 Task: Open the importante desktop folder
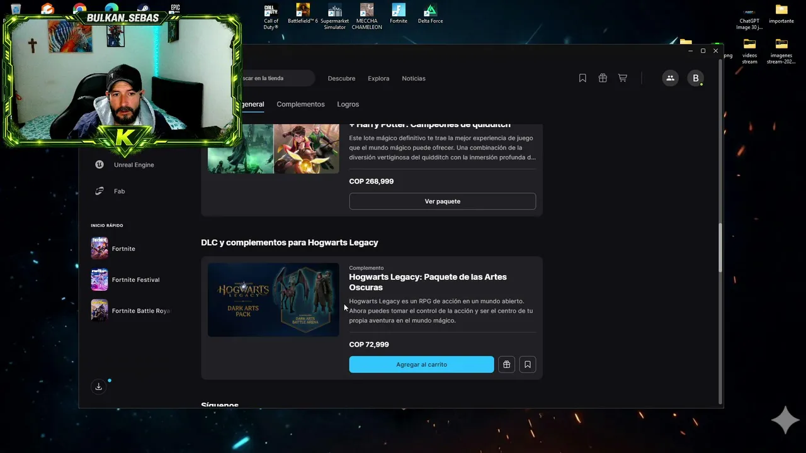(x=781, y=14)
